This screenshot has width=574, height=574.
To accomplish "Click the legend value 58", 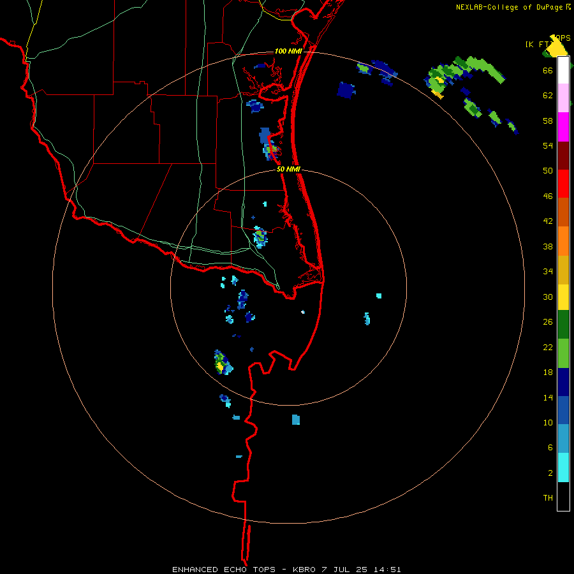I will (x=548, y=121).
